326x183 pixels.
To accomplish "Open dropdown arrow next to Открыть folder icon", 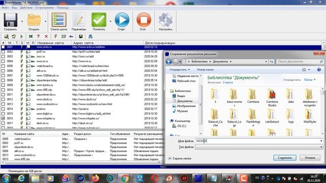I will click(45, 21).
